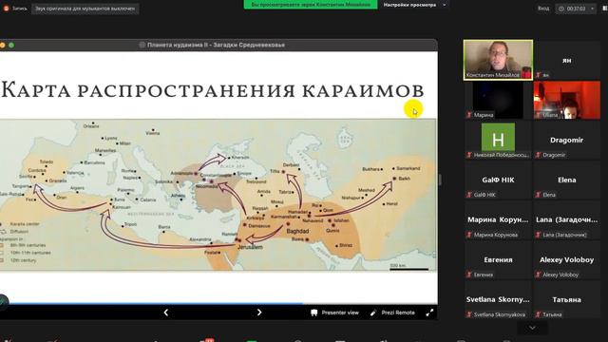The image size is (608, 342).
Task: Click the Derbent label on the map
Action: pos(292,164)
